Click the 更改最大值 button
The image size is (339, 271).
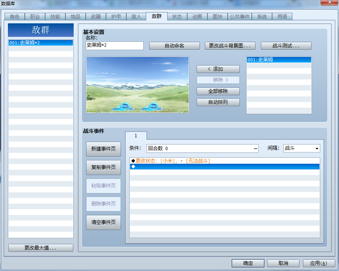click(41, 248)
